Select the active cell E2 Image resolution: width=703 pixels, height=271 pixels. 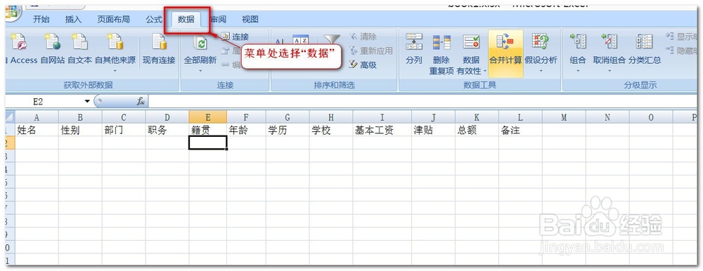point(207,143)
